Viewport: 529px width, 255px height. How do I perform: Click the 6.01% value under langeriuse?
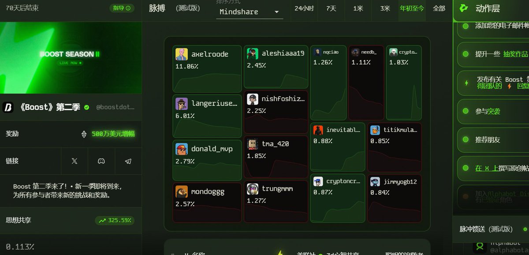pyautogui.click(x=185, y=116)
